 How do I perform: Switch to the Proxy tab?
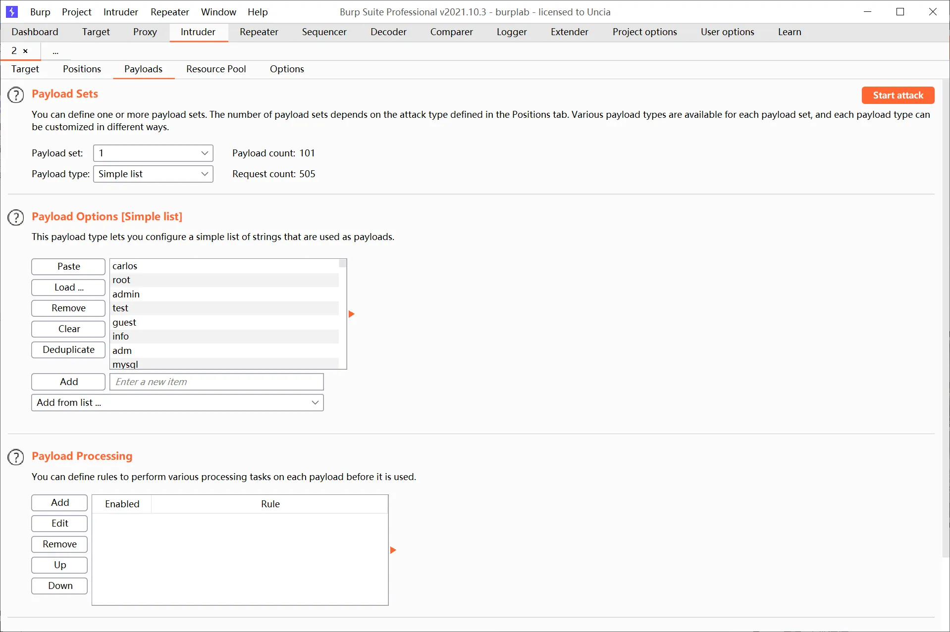(x=145, y=32)
